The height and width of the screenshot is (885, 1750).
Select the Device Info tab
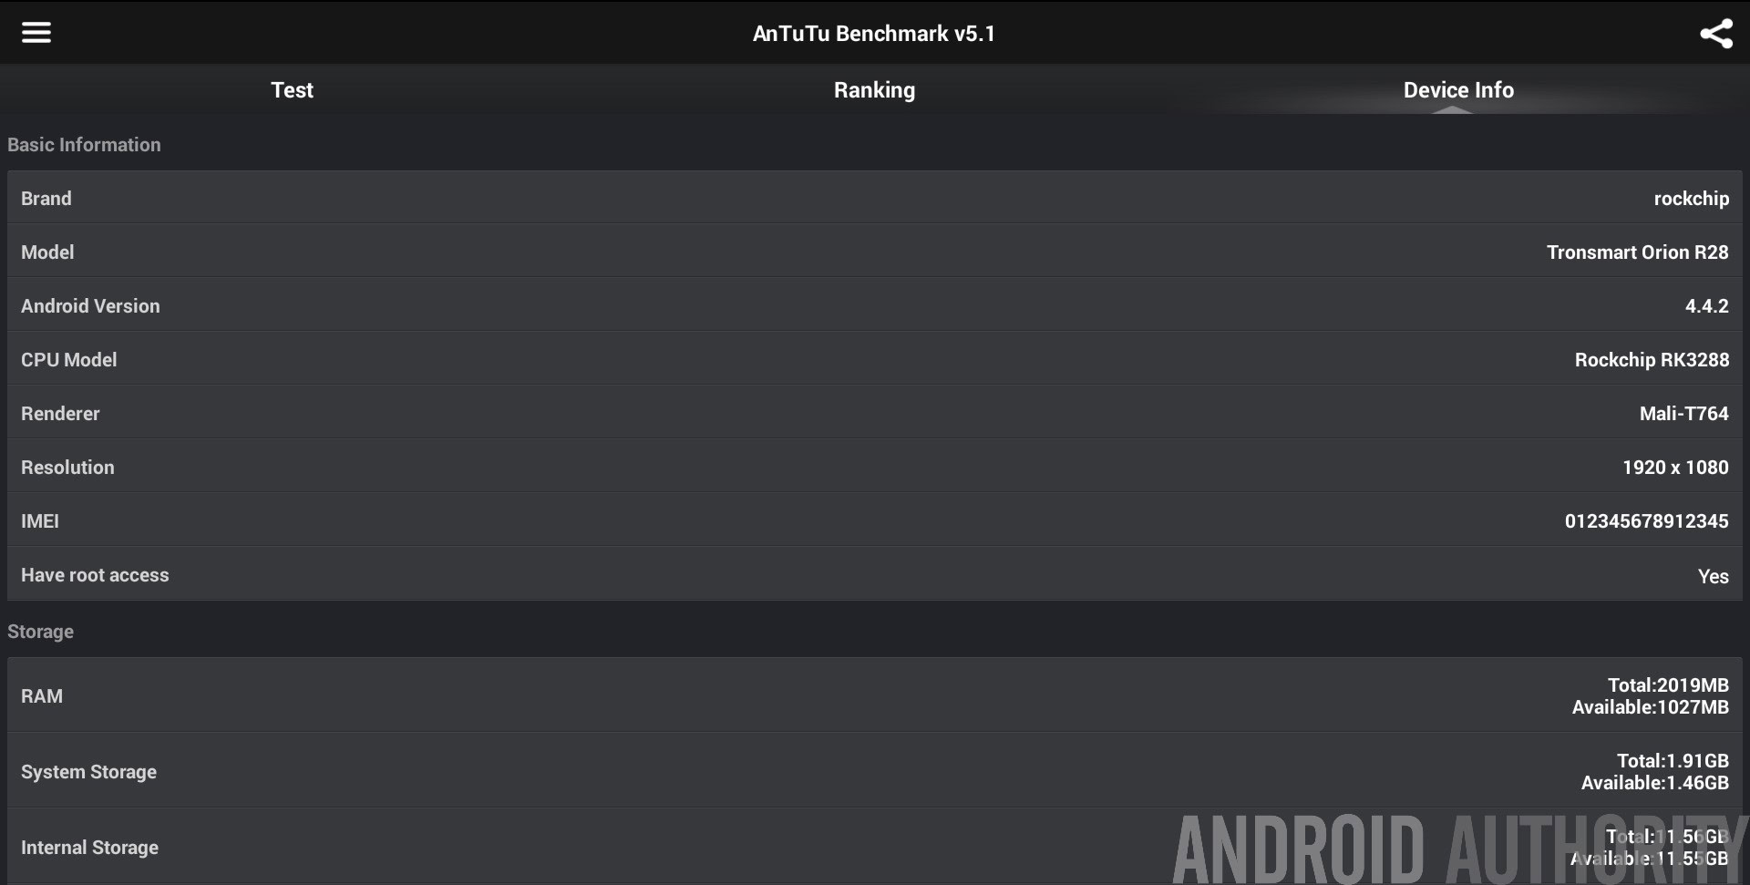pyautogui.click(x=1458, y=89)
